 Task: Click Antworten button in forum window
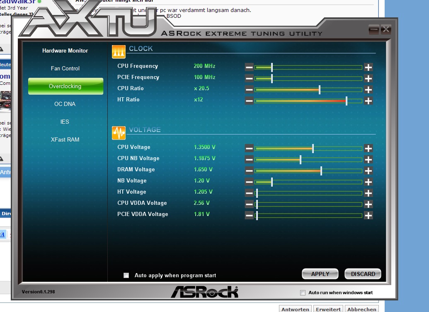point(295,309)
